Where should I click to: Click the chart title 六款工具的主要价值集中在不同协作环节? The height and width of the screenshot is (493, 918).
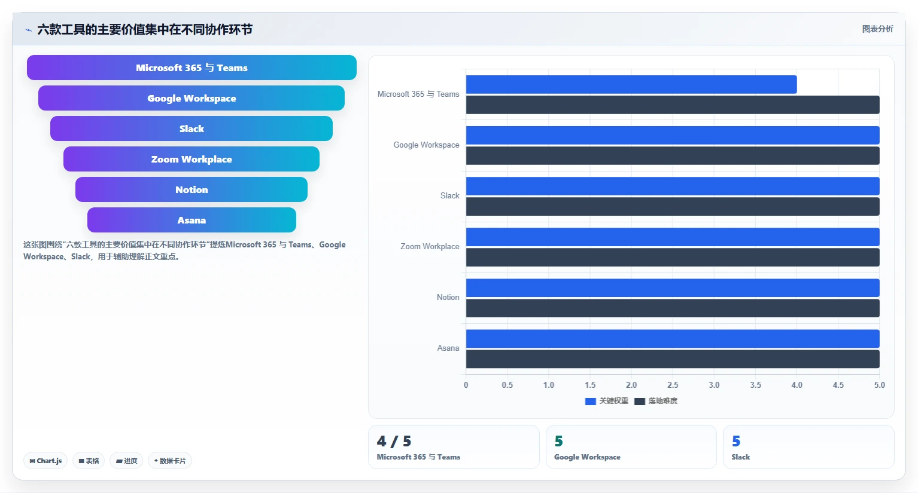point(145,29)
